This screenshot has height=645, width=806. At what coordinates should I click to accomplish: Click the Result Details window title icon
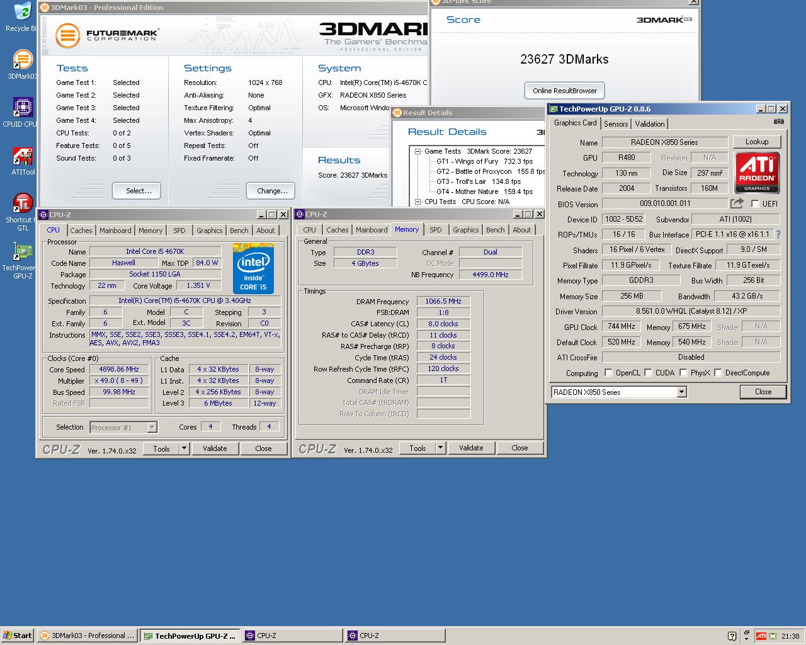(x=397, y=113)
